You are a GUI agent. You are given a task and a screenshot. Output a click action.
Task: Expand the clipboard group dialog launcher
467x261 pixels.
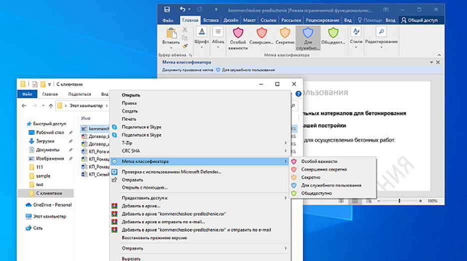190,55
